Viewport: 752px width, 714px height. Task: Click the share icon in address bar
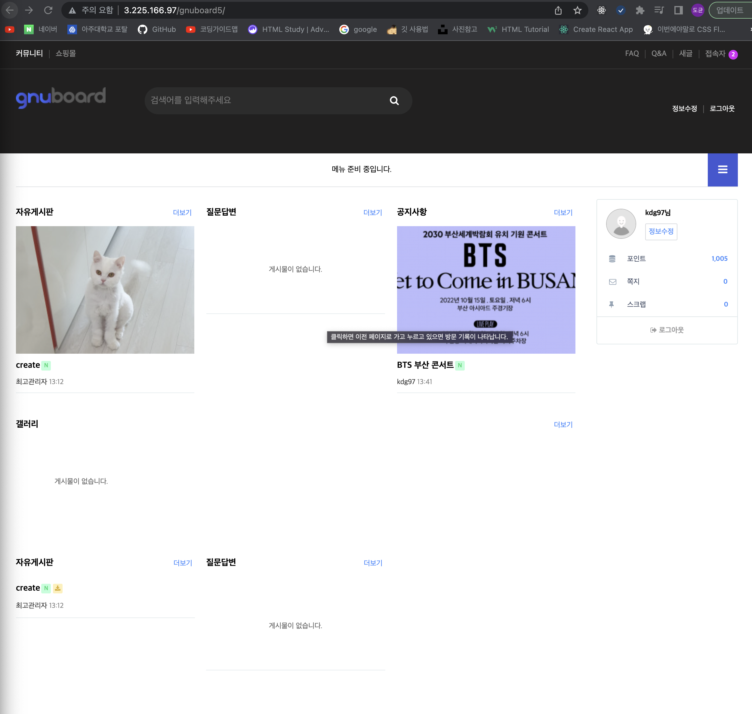[558, 10]
